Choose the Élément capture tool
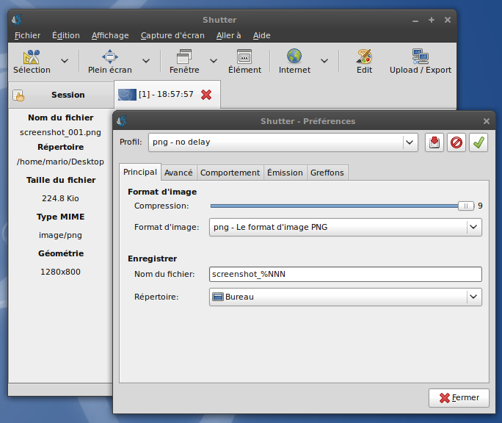 tap(244, 57)
